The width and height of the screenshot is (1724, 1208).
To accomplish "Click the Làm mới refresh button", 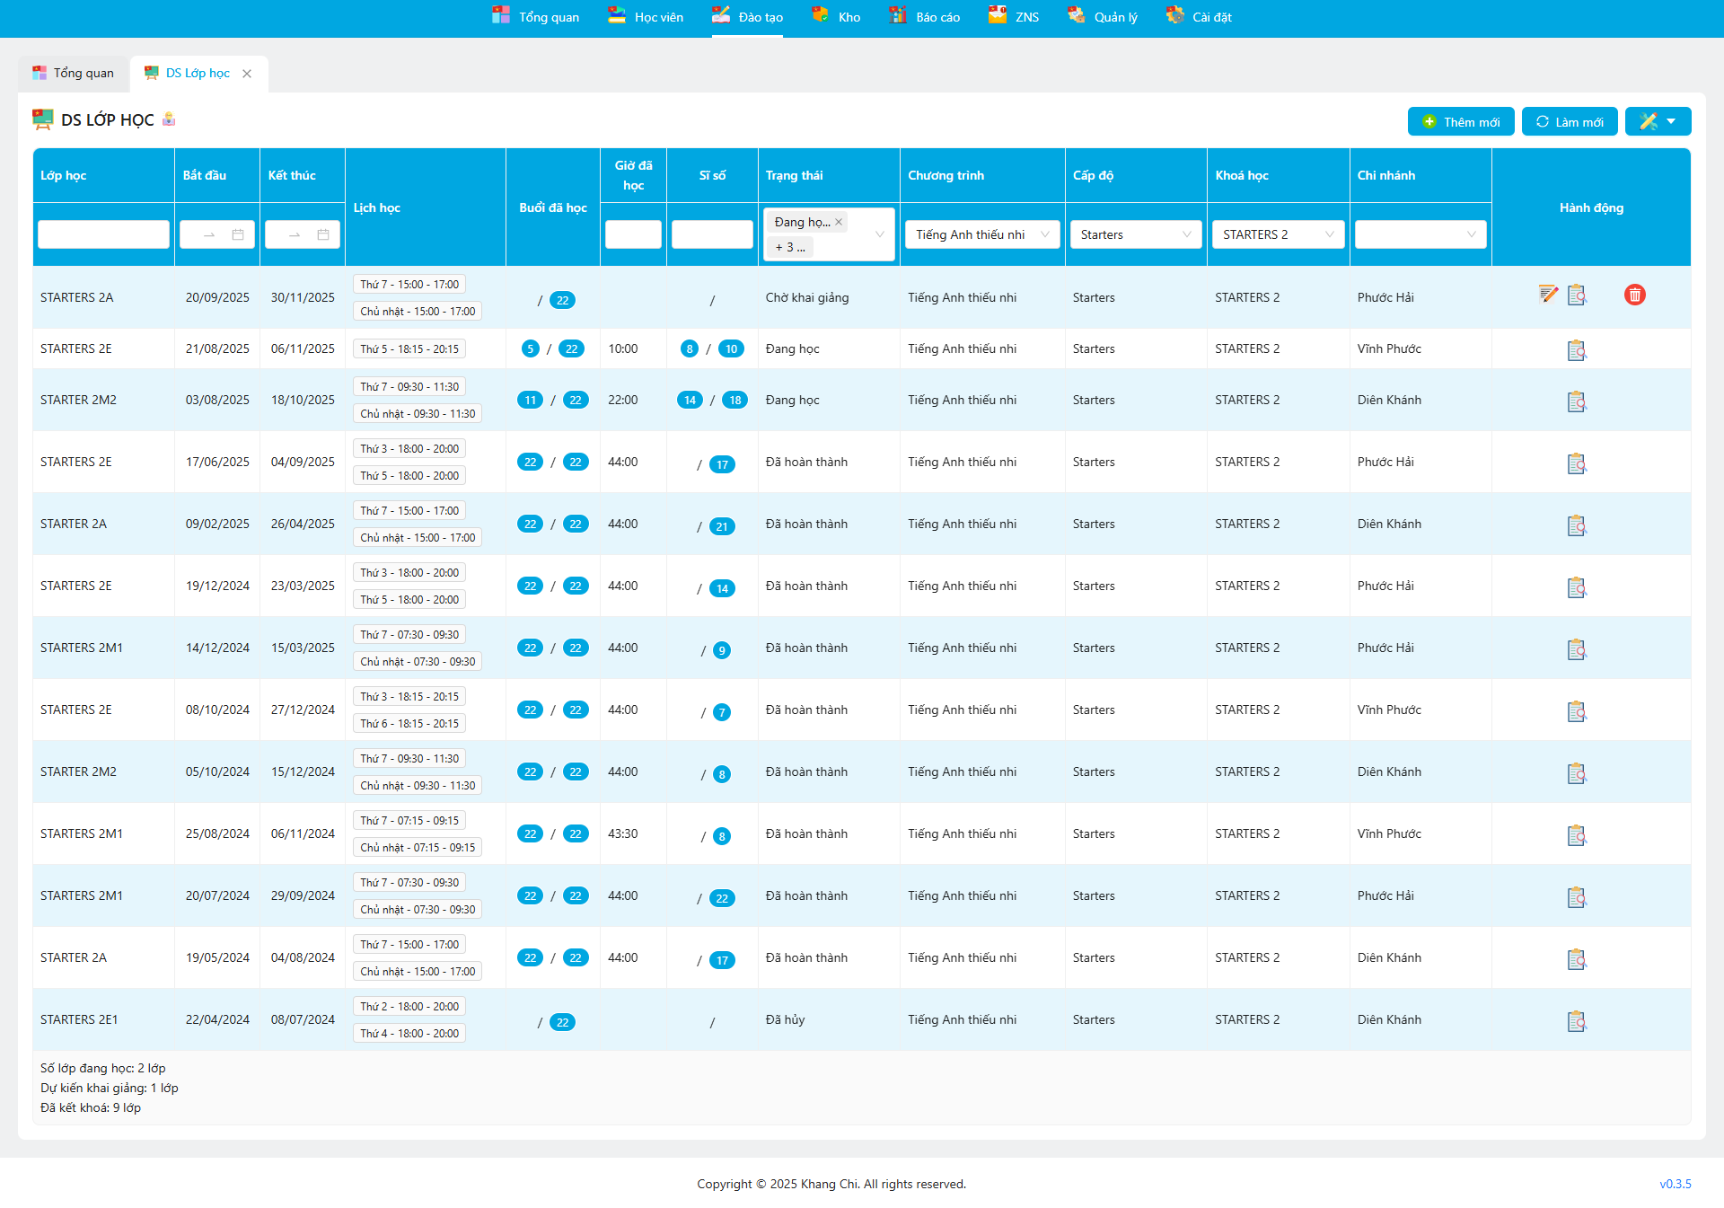I will [x=1569, y=121].
